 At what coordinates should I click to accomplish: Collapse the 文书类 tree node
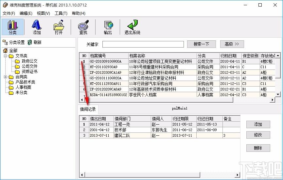(6, 56)
